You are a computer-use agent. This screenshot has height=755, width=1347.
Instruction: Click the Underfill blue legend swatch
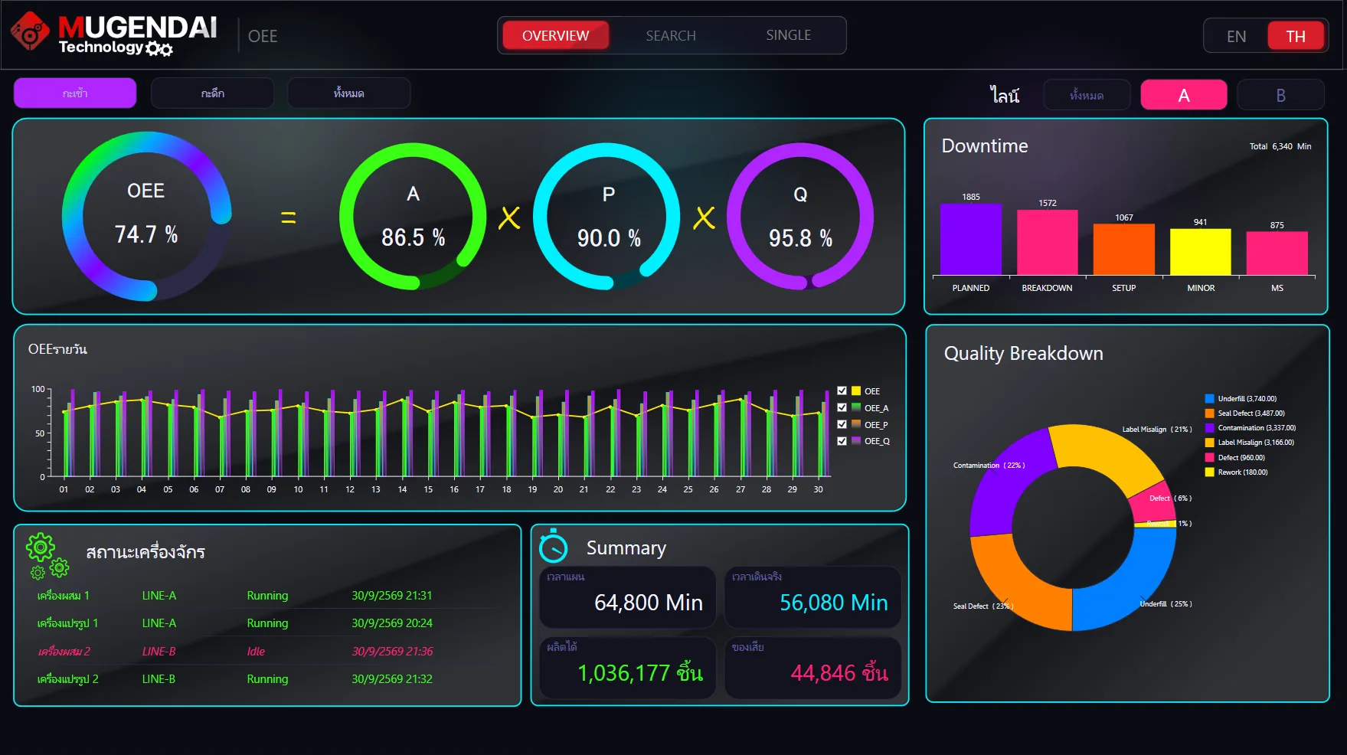pyautogui.click(x=1209, y=399)
